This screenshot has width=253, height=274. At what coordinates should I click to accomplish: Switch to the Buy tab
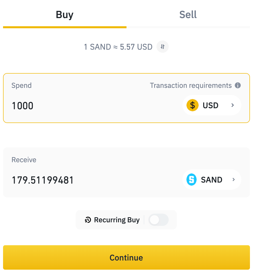[65, 15]
